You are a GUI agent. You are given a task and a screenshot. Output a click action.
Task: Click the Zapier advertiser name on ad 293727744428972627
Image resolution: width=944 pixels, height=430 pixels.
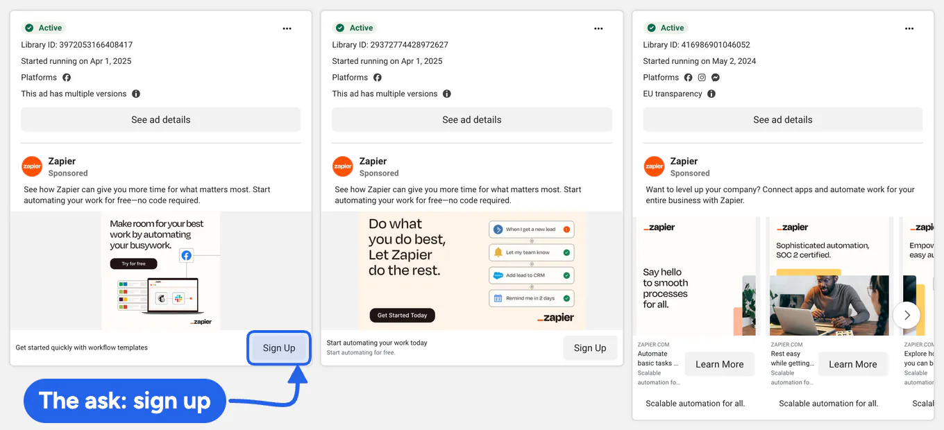[x=373, y=161]
